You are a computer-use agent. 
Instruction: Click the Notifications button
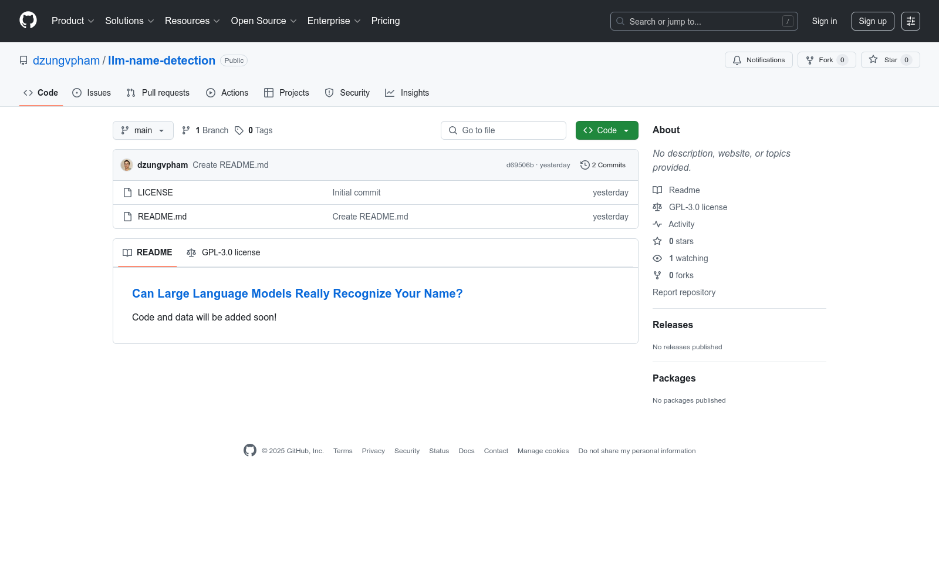759,60
